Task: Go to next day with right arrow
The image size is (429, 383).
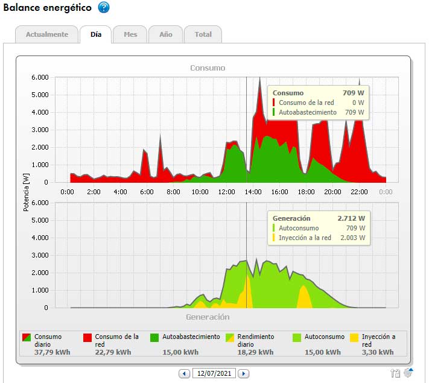Action: tap(244, 373)
